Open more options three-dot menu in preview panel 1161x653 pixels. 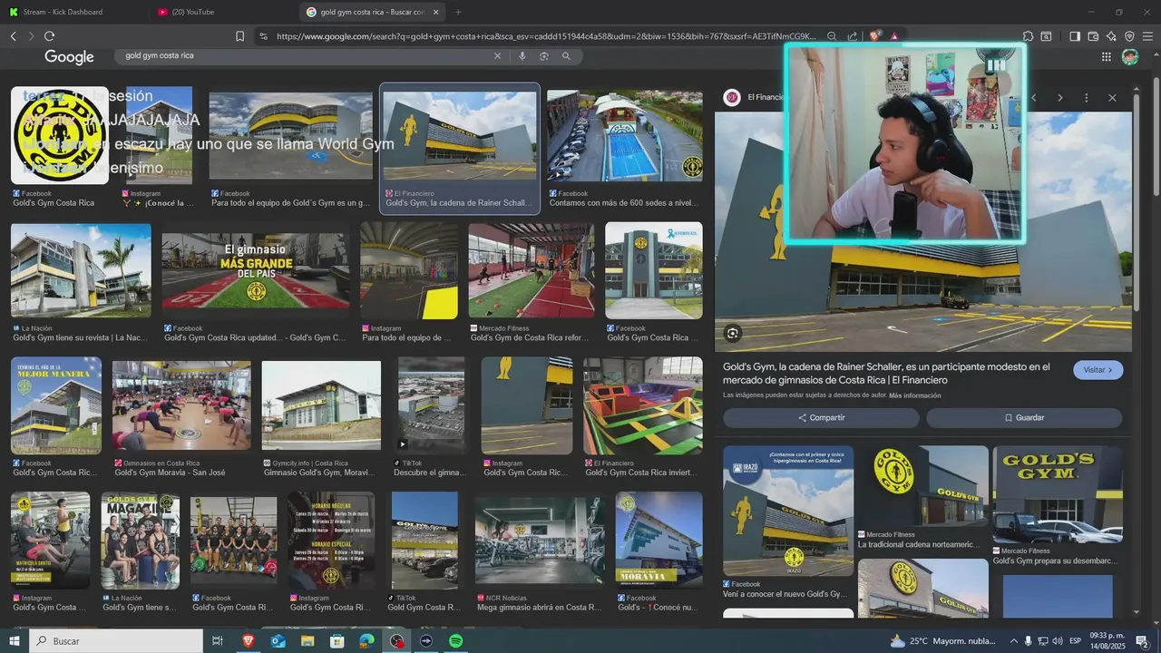[1086, 98]
